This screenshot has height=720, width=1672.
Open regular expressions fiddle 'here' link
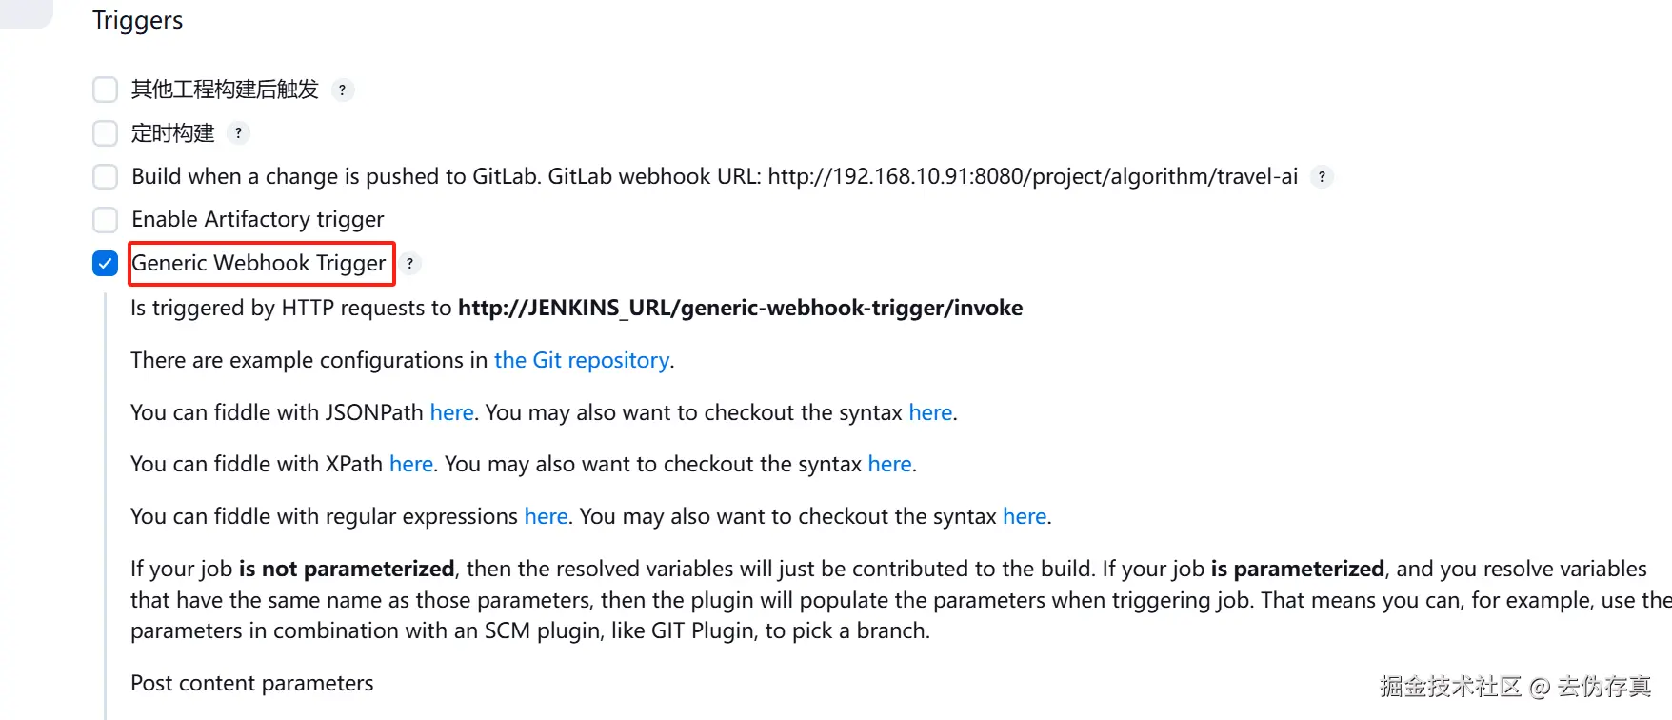tap(546, 516)
